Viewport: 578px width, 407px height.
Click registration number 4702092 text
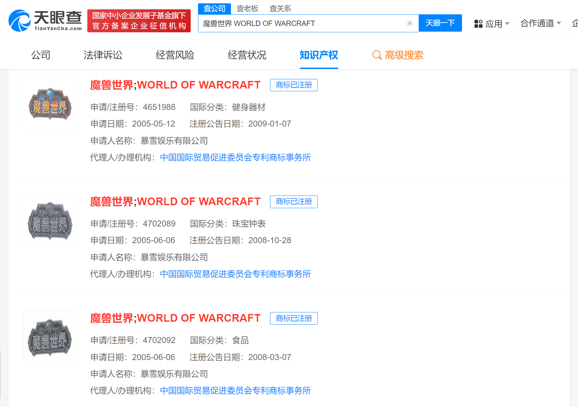pyautogui.click(x=159, y=340)
